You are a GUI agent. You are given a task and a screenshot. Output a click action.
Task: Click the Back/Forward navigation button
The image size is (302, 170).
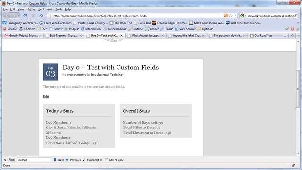pyautogui.click(x=12, y=16)
